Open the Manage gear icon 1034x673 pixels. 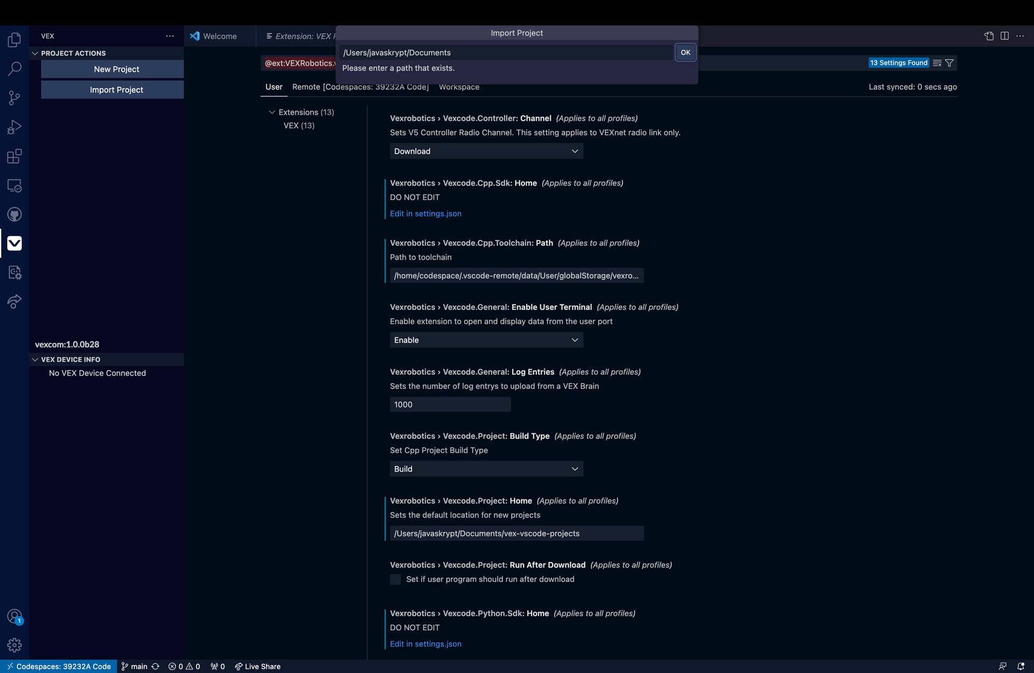point(15,645)
